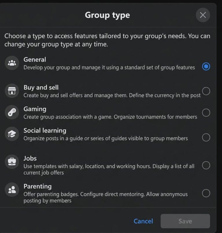Screen dimensions: 222x233
Task: Click the Parenting option label text
Action: tap(37, 186)
